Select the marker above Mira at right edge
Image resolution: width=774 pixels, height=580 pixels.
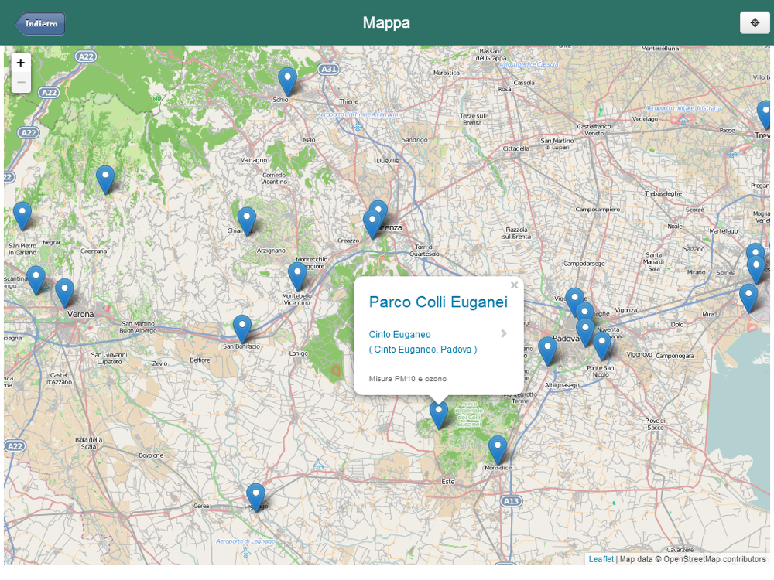tap(748, 299)
